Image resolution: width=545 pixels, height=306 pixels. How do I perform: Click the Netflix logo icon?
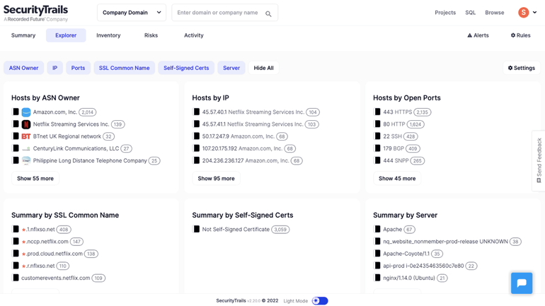[x=26, y=124]
